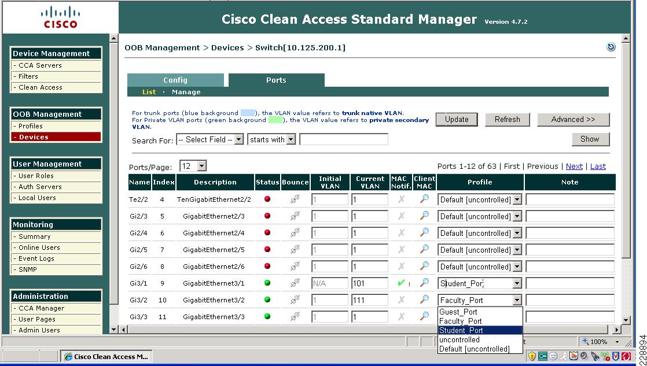This screenshot has height=366, width=647.
Task: Expand the Profile dropdown for Gi2/5
Action: 517,250
